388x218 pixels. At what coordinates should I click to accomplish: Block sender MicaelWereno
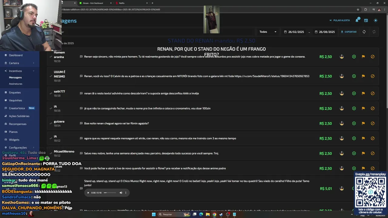point(373,154)
